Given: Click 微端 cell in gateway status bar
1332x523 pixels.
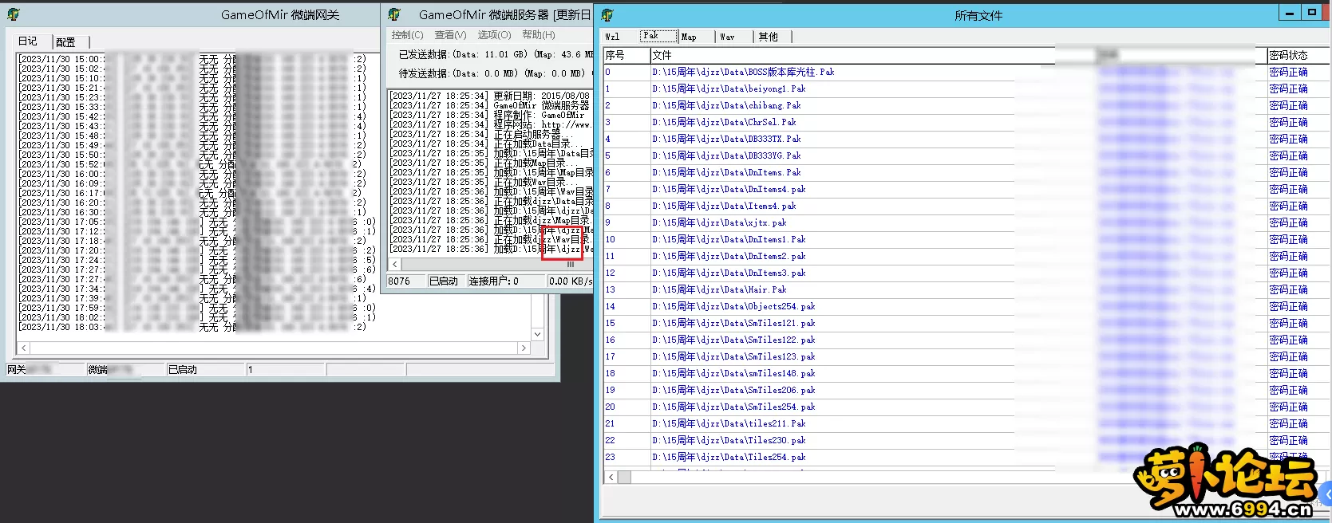Looking at the screenshot, I should (x=125, y=370).
